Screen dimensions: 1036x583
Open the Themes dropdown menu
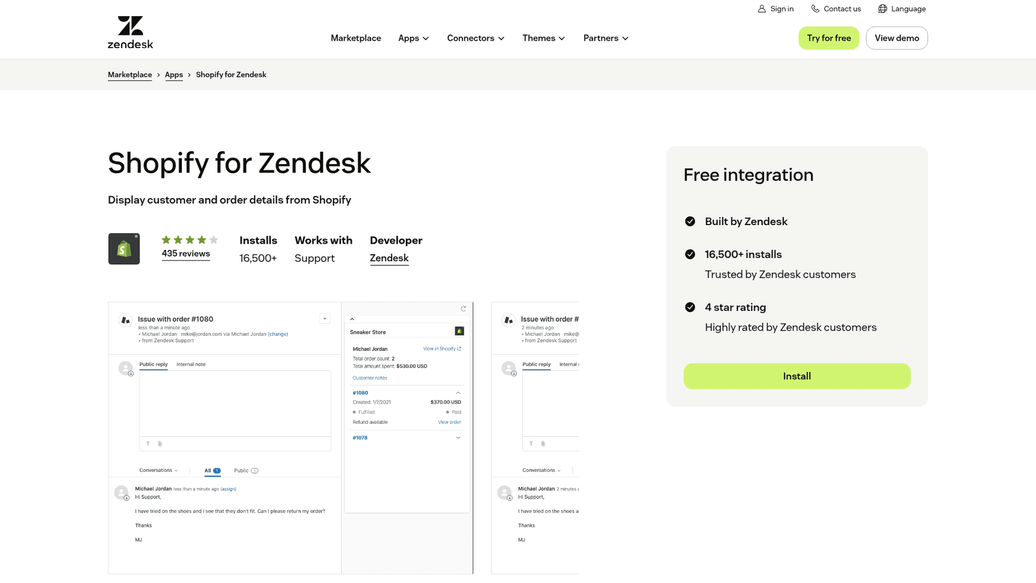click(x=543, y=38)
